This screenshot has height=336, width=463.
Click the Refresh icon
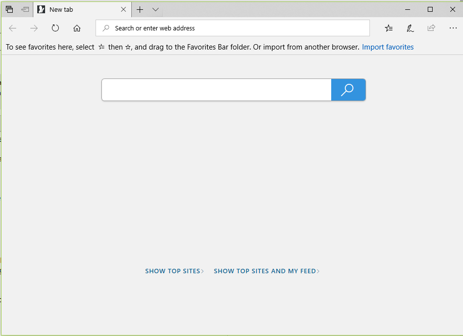click(55, 28)
